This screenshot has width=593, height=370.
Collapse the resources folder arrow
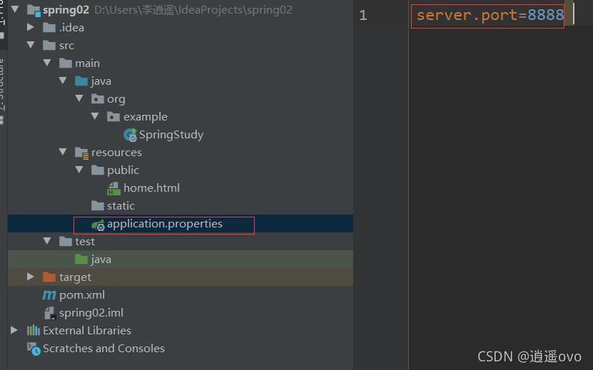[x=63, y=152]
